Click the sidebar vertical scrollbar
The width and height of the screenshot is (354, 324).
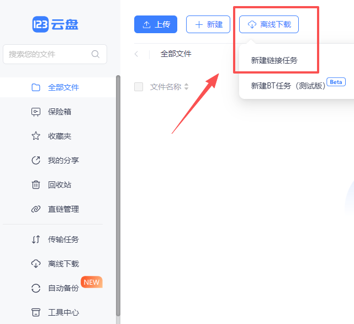coord(118,196)
